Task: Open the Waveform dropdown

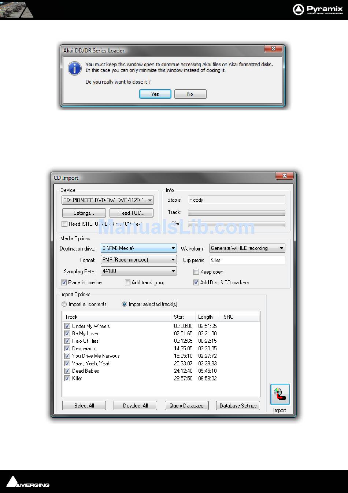Action: point(247,248)
